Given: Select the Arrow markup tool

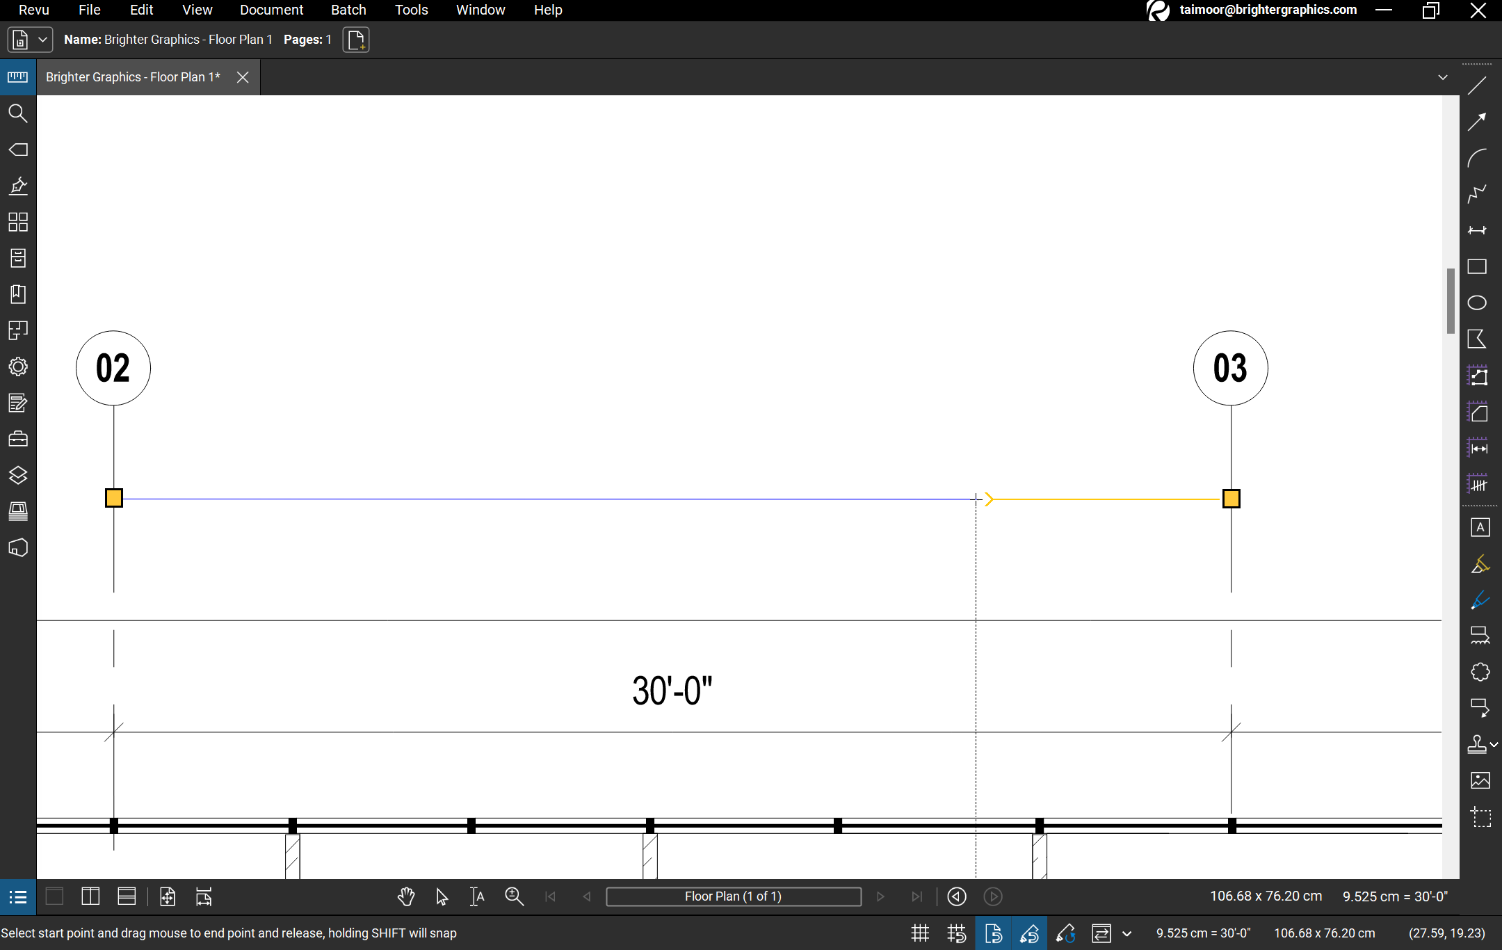Looking at the screenshot, I should [1477, 122].
